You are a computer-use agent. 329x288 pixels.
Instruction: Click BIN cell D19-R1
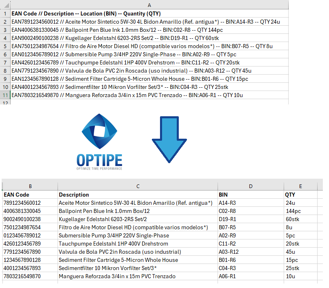251,219
